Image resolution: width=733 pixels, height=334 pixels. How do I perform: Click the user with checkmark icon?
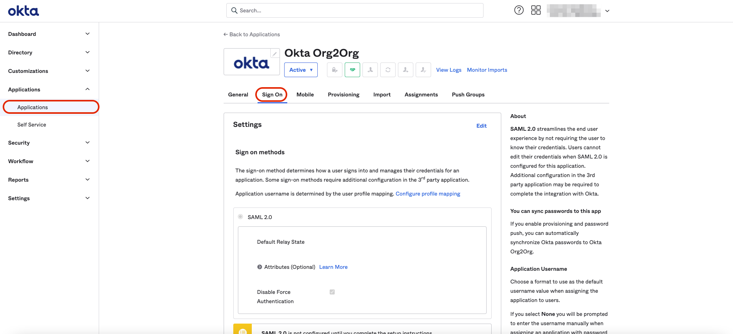point(423,70)
